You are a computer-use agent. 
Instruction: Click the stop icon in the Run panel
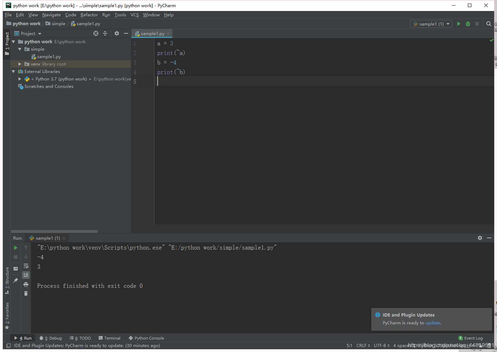[16, 257]
